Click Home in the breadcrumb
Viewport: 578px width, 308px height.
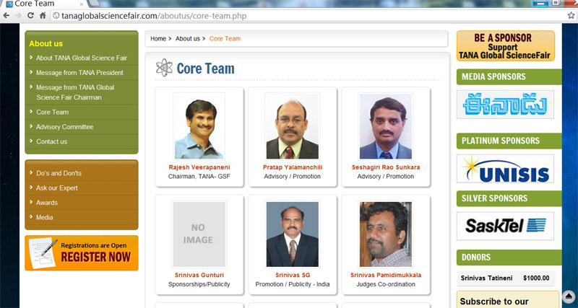point(158,38)
